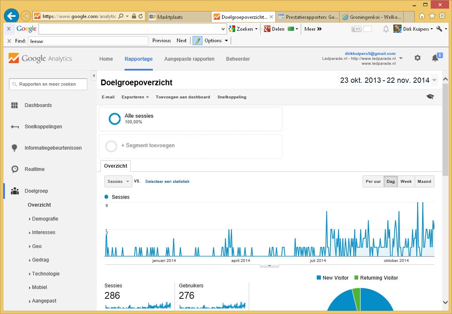Open the account selector dropdown arrow

[x=400, y=58]
